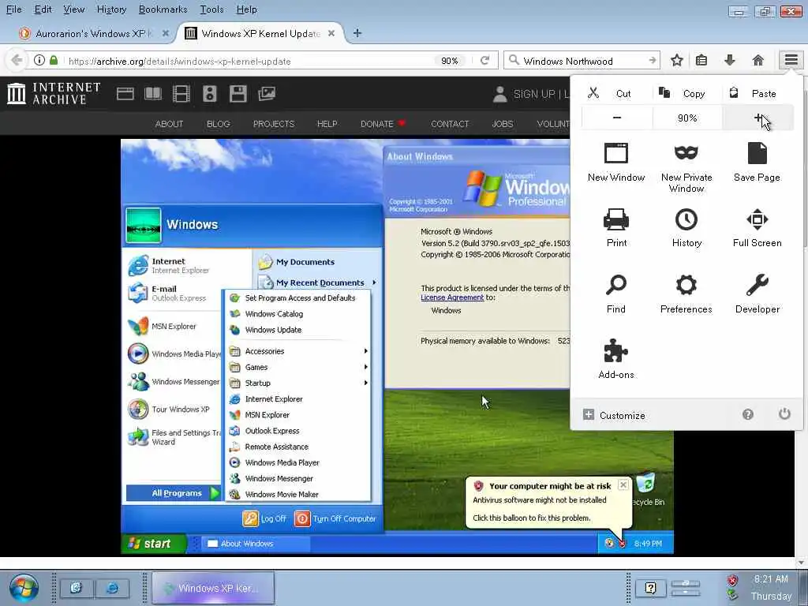Open the ABOUT link in nav bar
The width and height of the screenshot is (808, 606).
169,124
